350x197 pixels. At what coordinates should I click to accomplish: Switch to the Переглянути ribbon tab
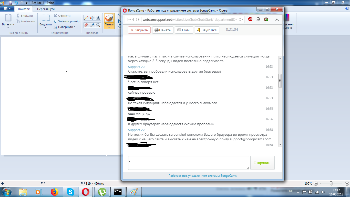(46, 9)
